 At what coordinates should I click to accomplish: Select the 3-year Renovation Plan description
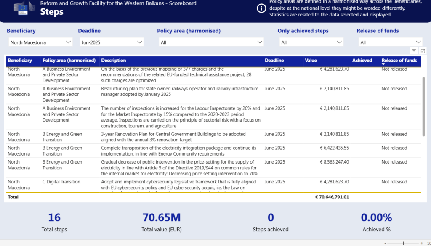coord(173,137)
